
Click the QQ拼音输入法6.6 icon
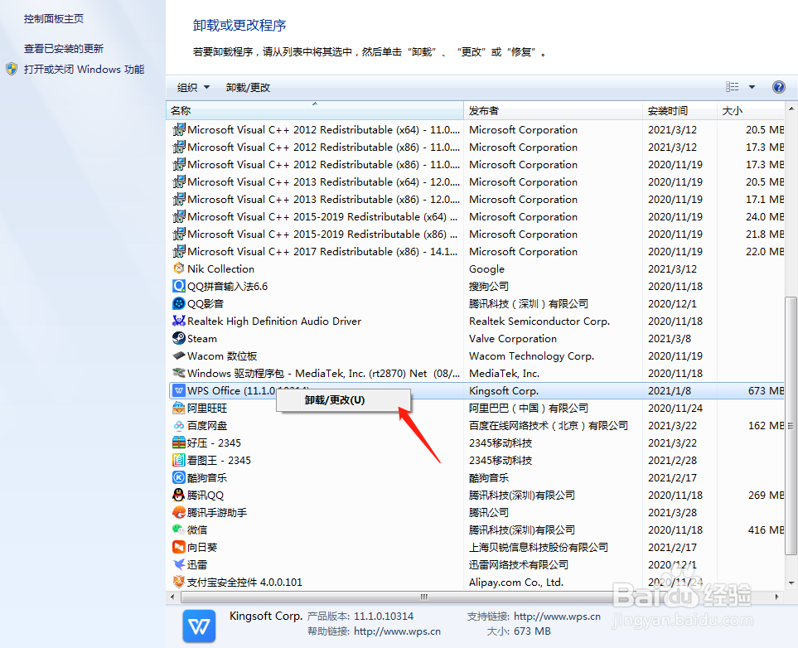pos(179,286)
